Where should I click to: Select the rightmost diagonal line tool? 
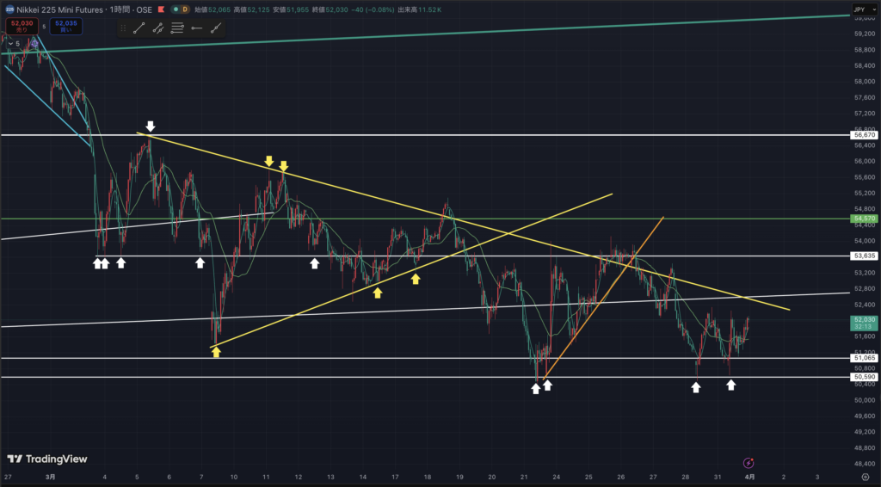215,28
